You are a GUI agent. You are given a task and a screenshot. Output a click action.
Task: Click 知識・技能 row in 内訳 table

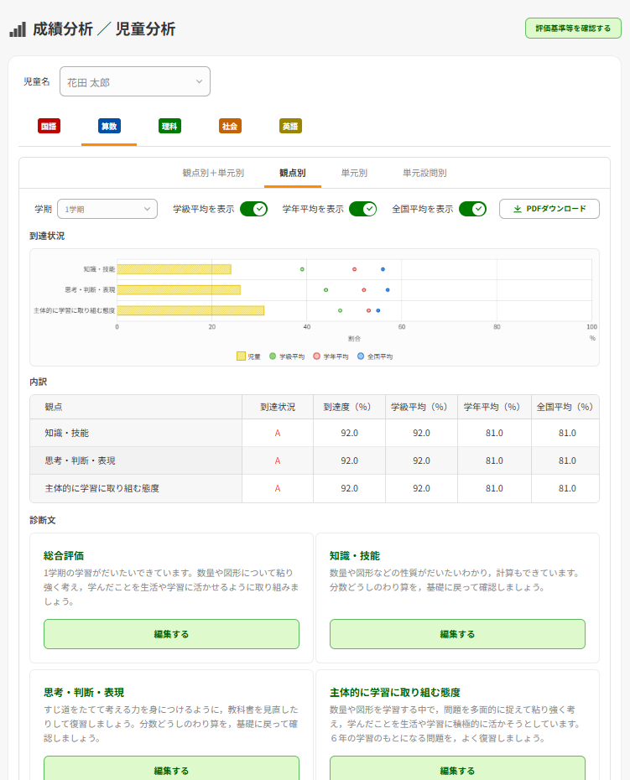[315, 433]
